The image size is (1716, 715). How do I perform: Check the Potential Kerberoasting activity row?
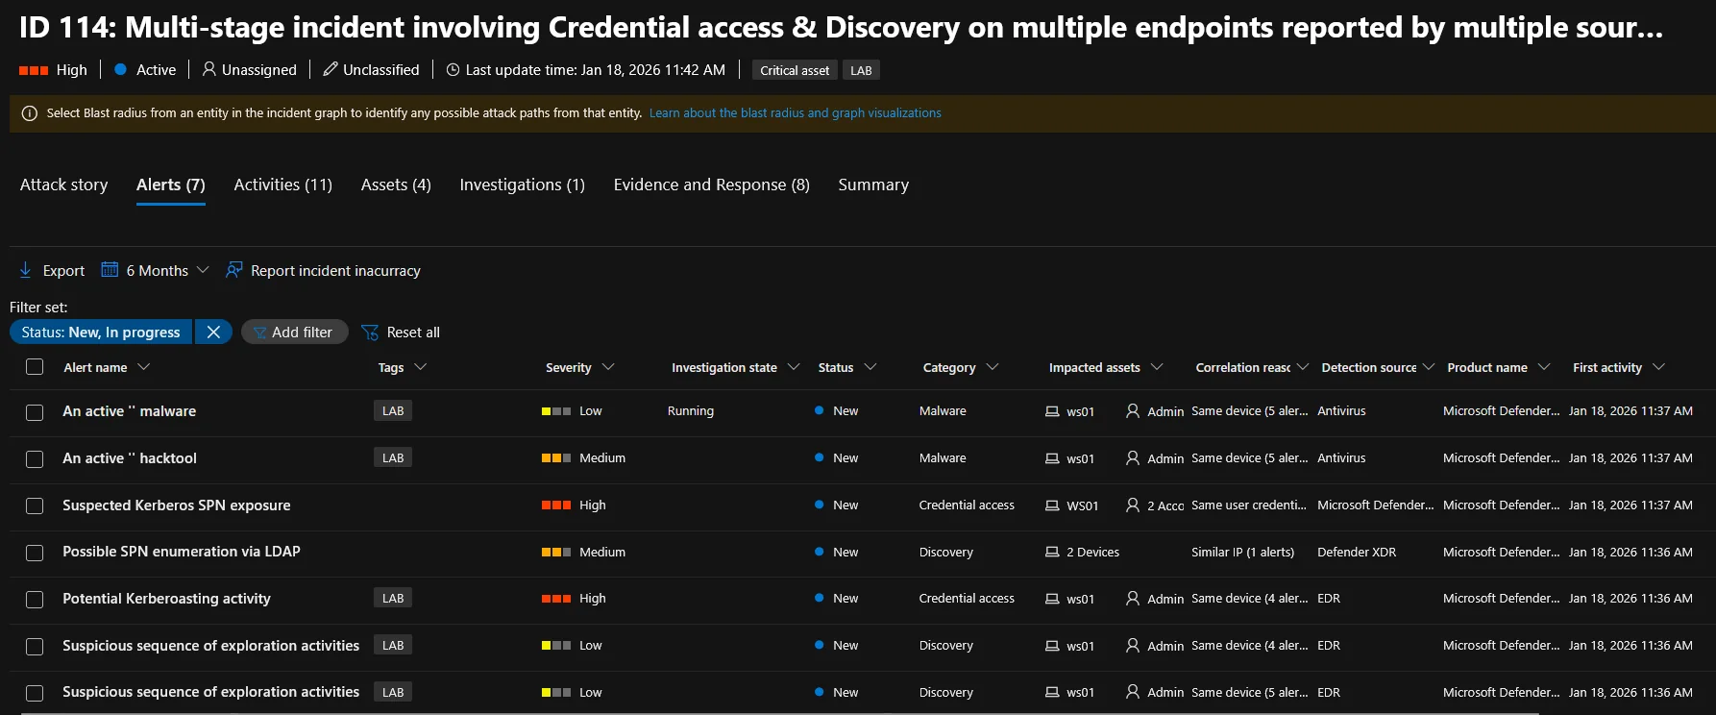click(x=35, y=600)
